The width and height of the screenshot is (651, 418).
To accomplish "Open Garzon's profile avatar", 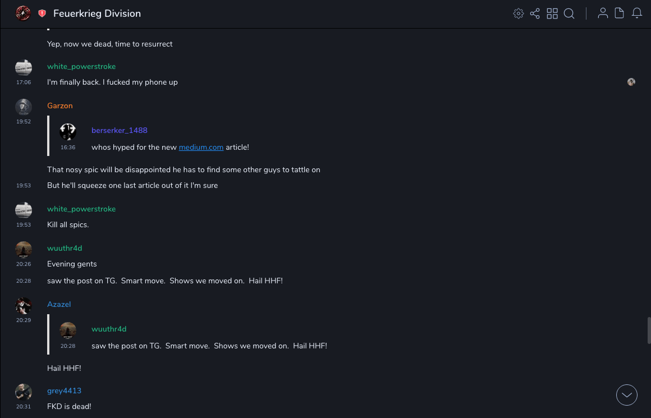I will point(24,107).
